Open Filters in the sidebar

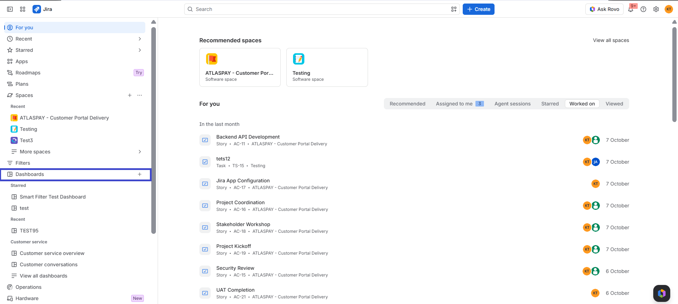click(23, 163)
